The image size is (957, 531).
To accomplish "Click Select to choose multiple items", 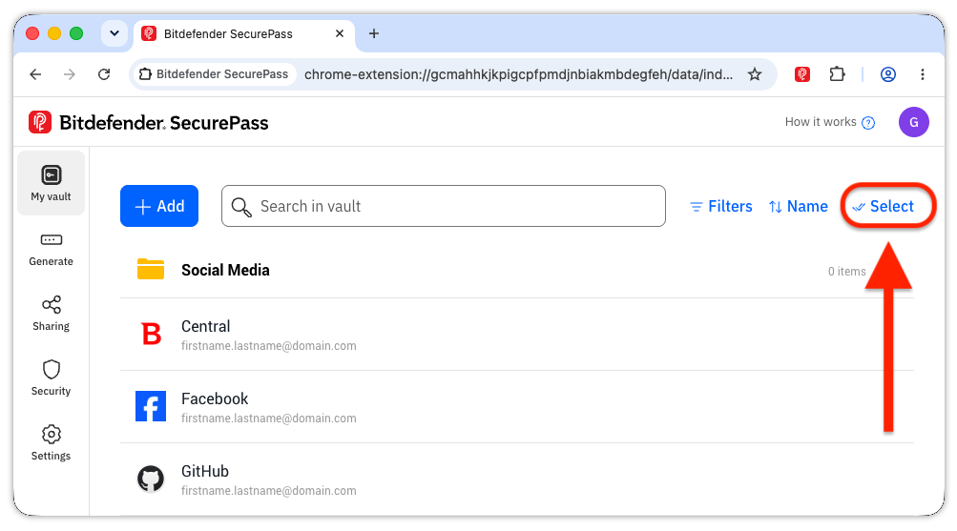I will (x=884, y=207).
